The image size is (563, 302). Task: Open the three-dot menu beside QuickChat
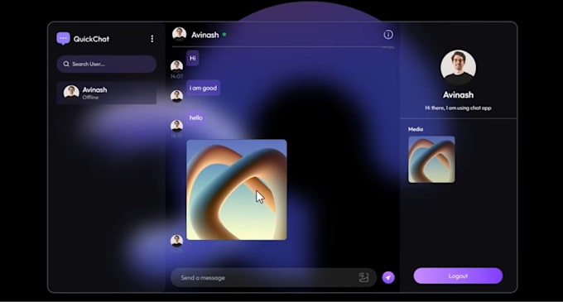(152, 39)
